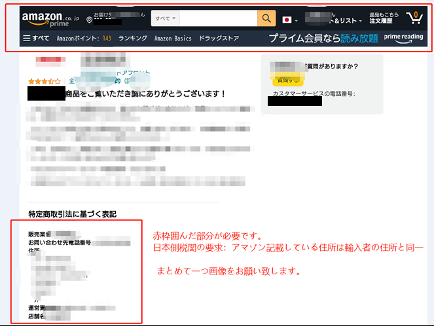Open 返品もこちら 注文履歴 link
Image resolution: width=434 pixels, height=326 pixels.
pyautogui.click(x=382, y=18)
